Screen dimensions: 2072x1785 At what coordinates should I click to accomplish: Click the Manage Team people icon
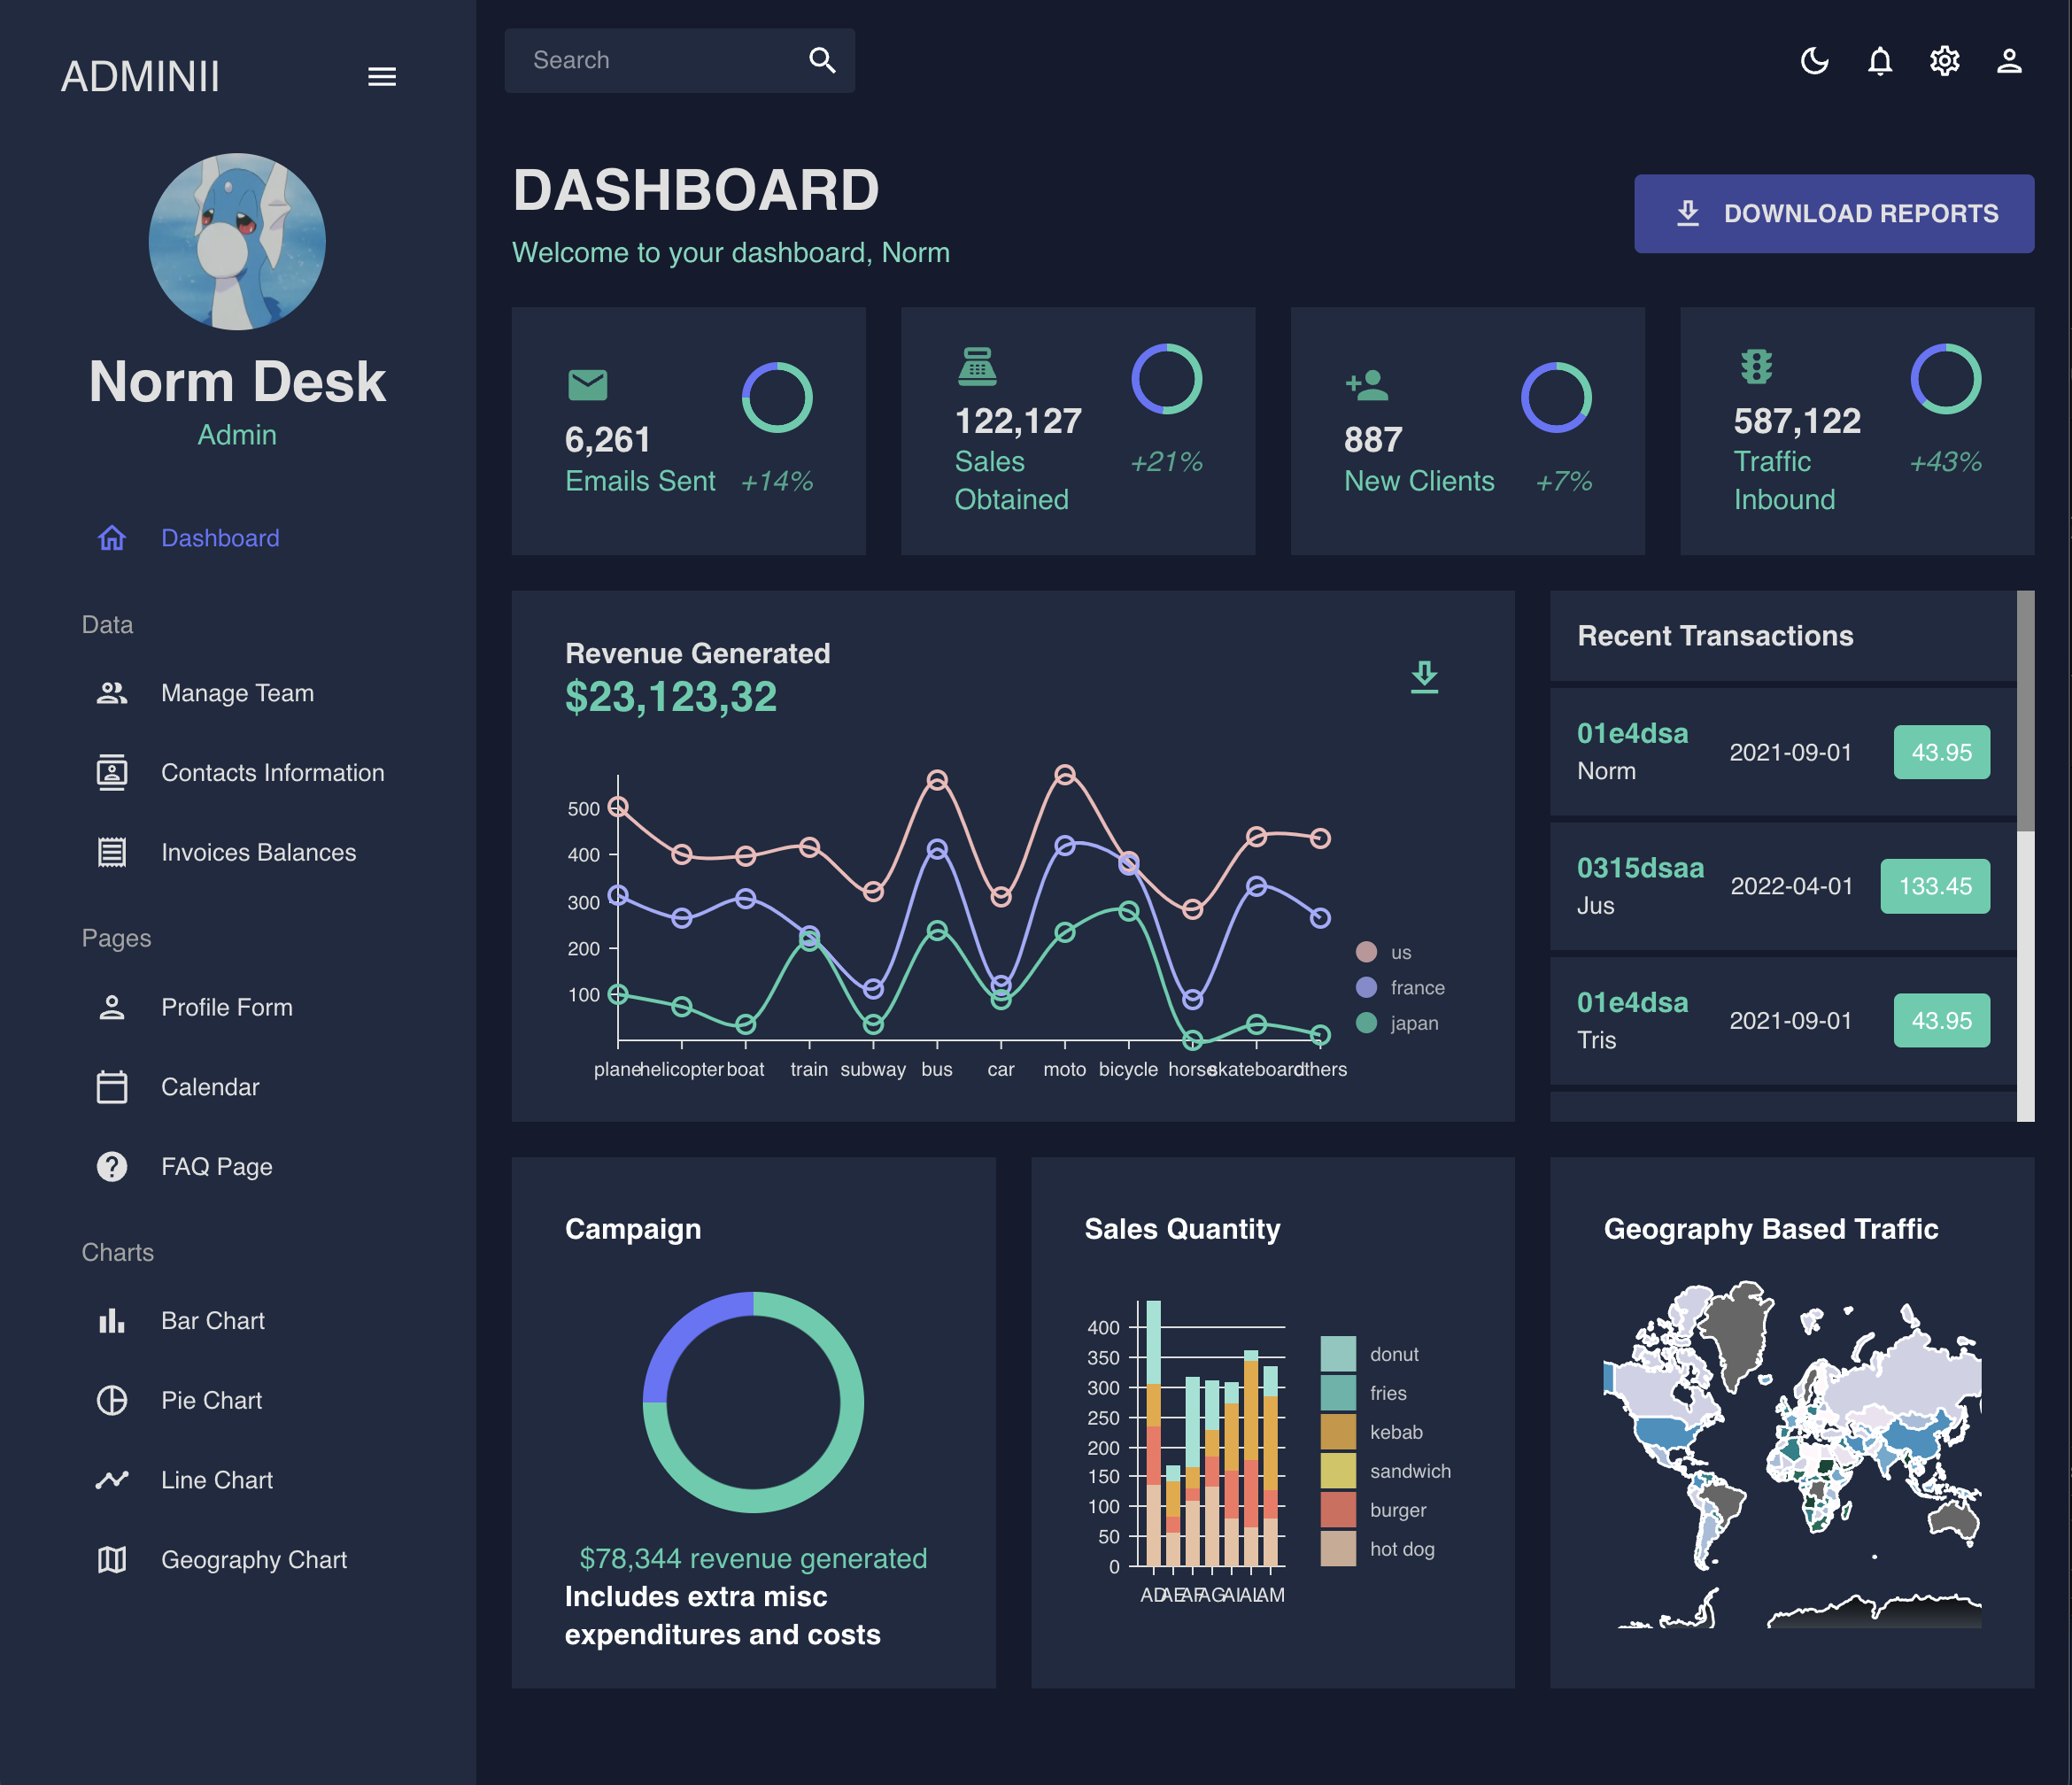(x=112, y=693)
